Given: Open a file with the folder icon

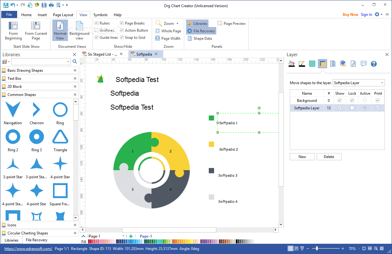Looking at the screenshot, I should (x=37, y=5).
